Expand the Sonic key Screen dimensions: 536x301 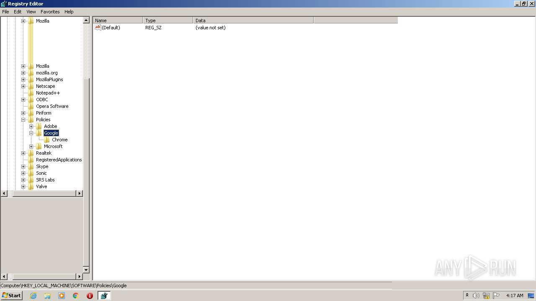23,173
